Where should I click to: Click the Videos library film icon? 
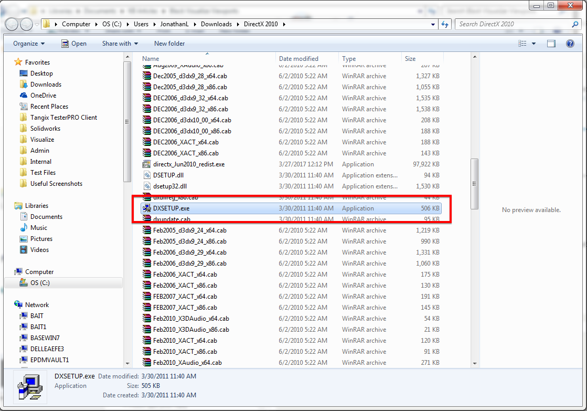tap(24, 249)
